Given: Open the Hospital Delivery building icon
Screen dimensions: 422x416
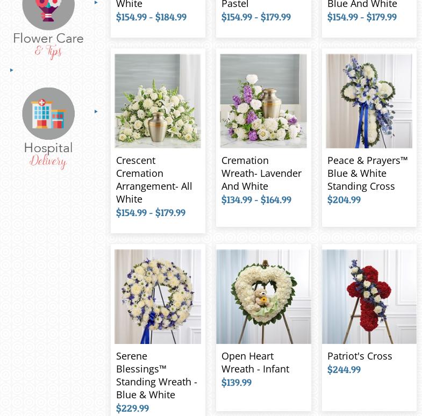Looking at the screenshot, I should click(x=48, y=113).
